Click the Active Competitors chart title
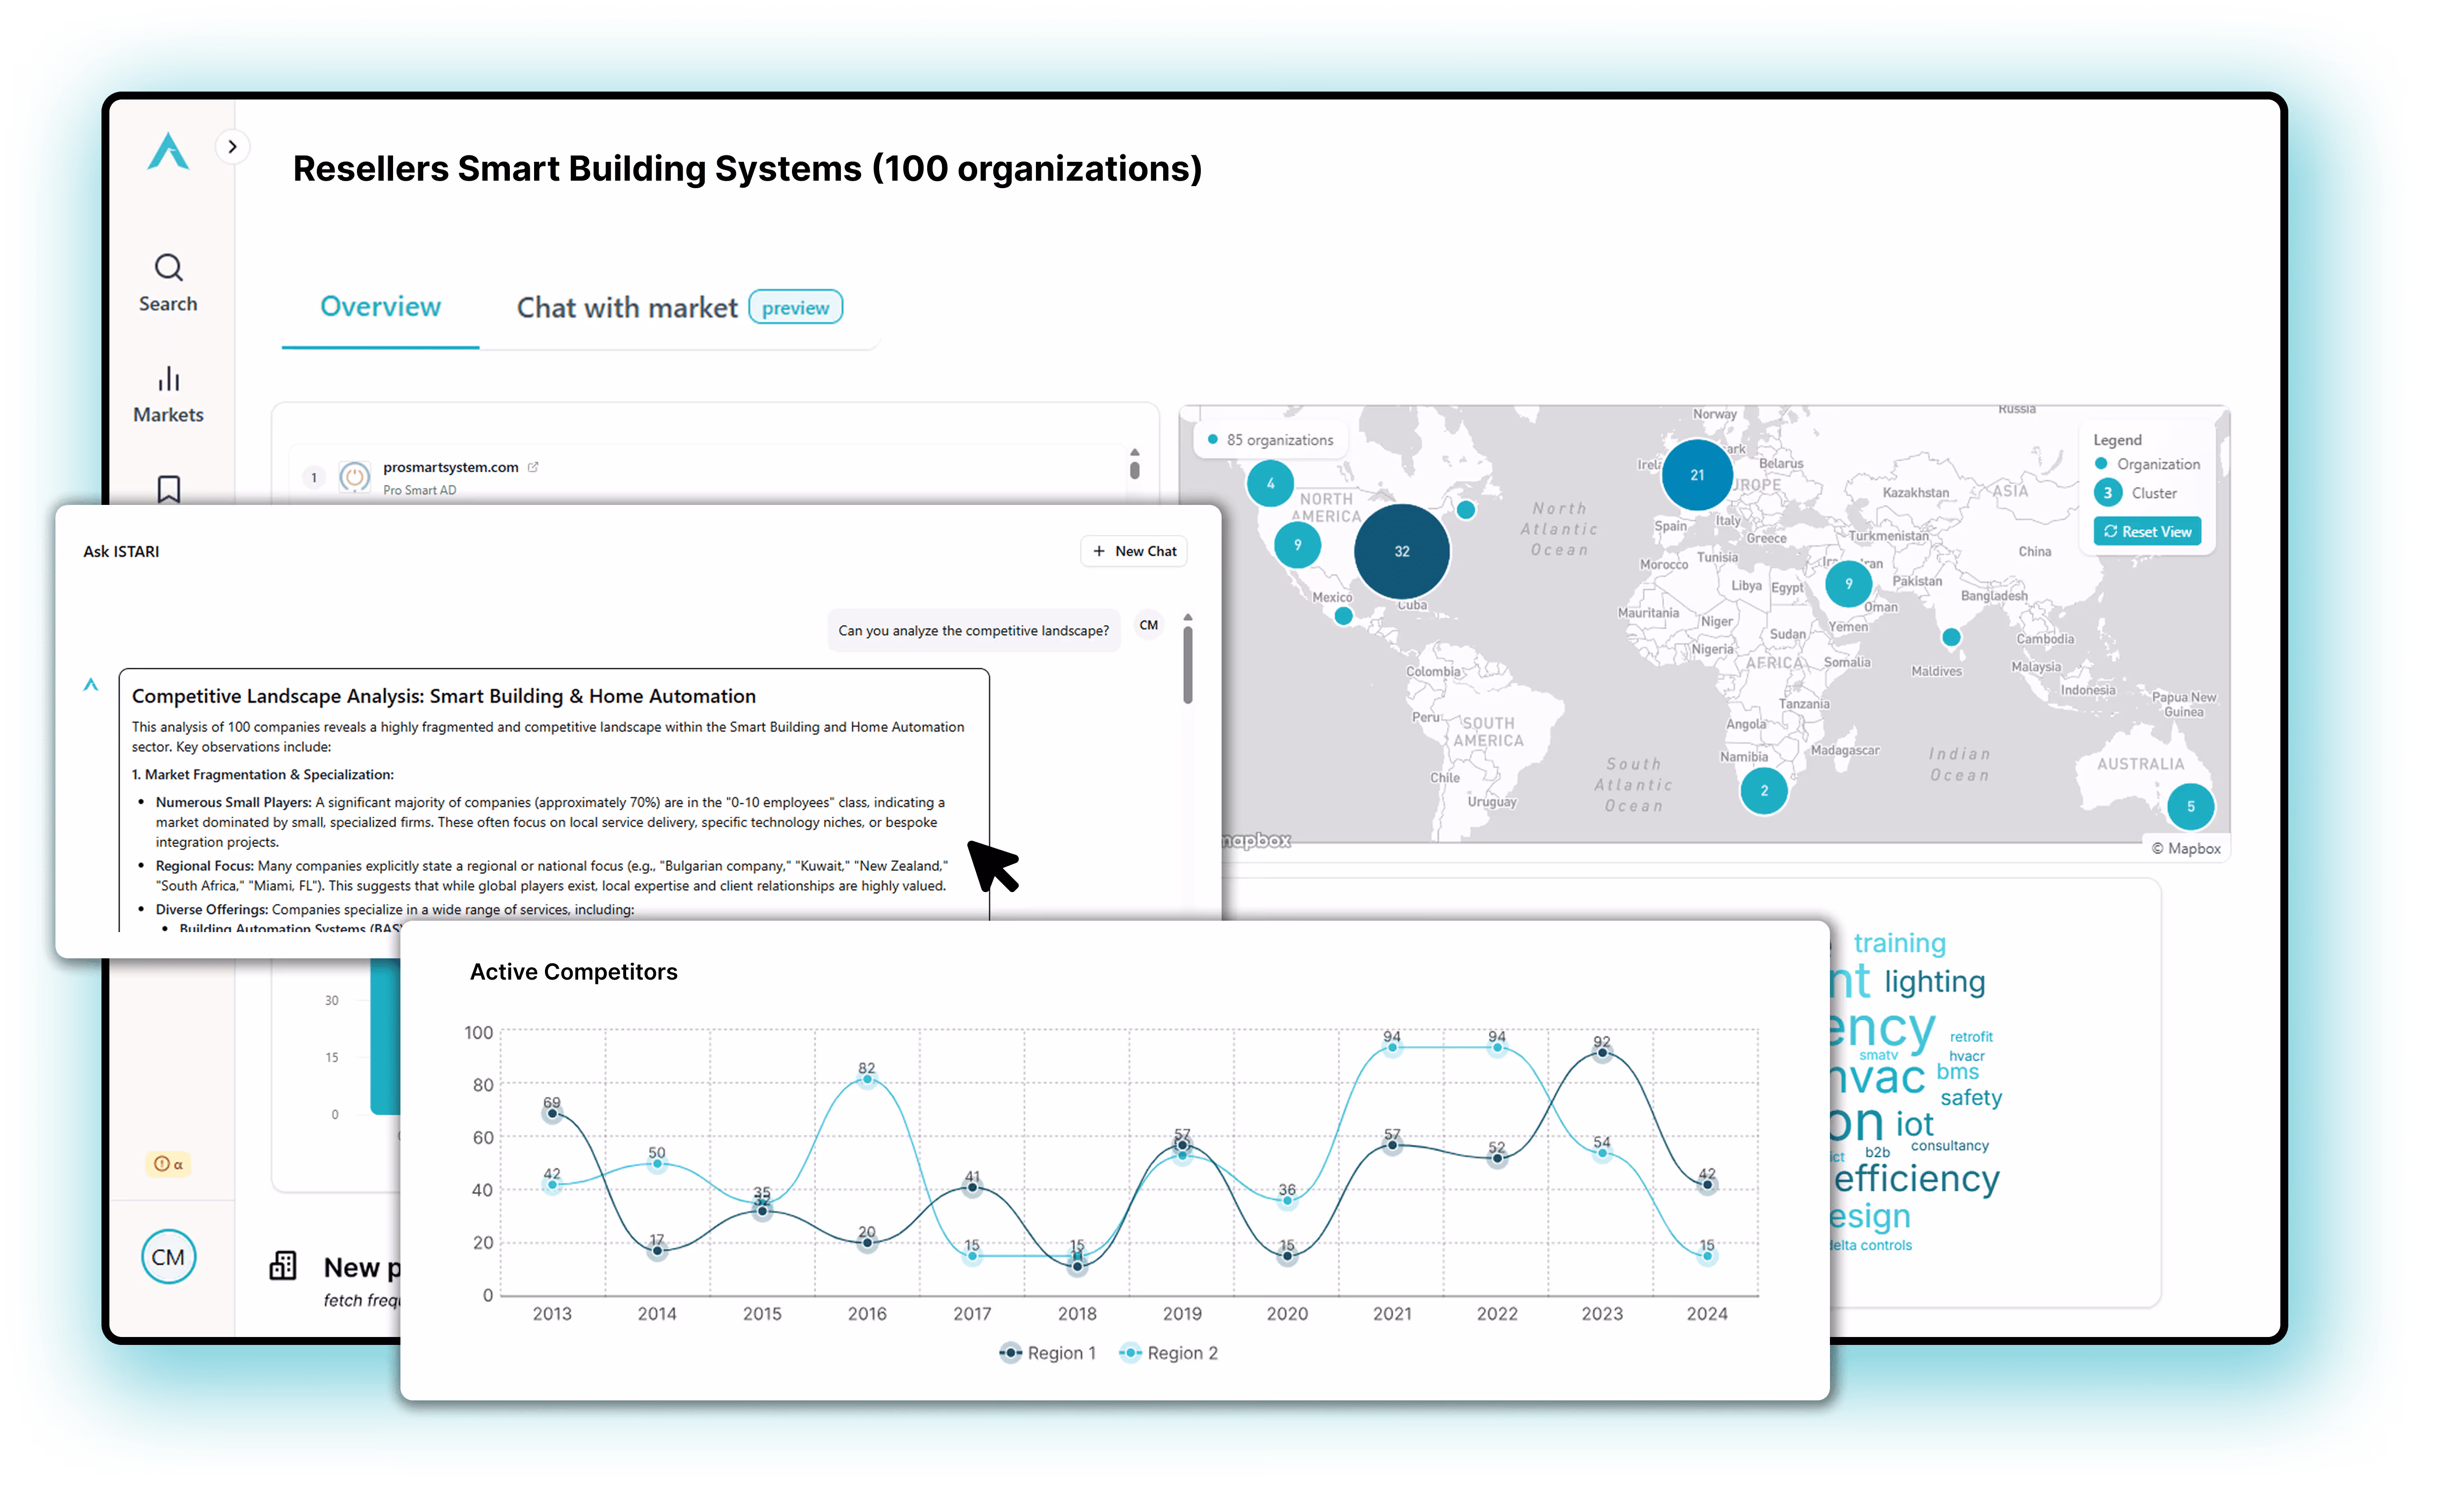The image size is (2464, 1486). (x=573, y=972)
